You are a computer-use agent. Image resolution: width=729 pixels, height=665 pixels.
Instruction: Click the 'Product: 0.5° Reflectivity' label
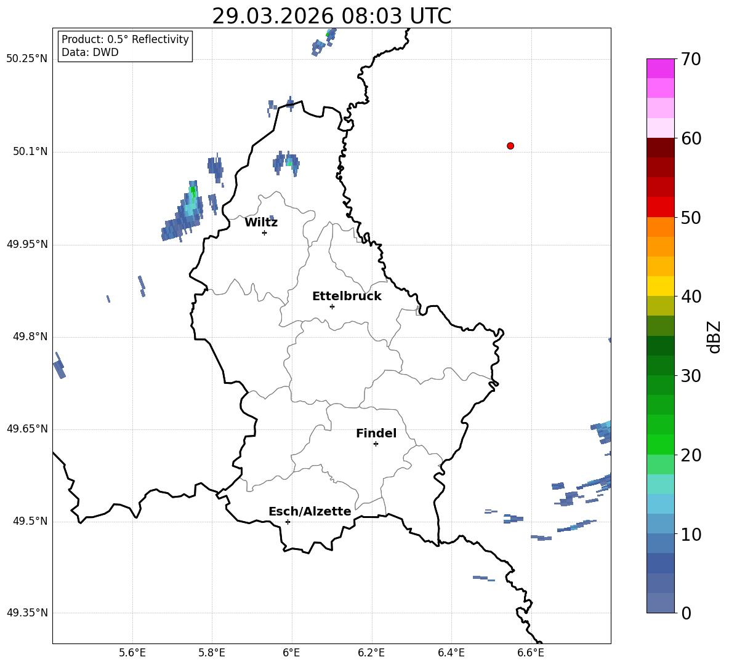point(125,39)
